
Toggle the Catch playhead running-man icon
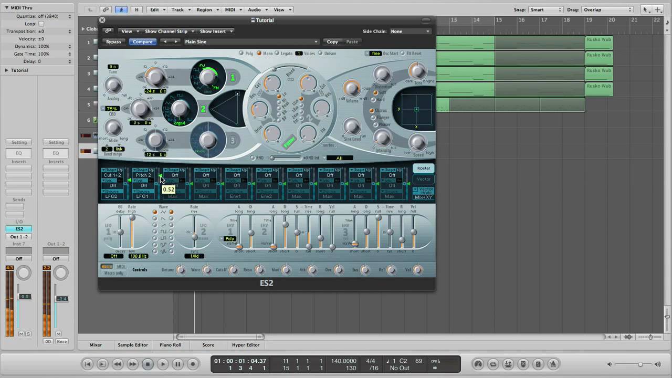(x=121, y=9)
